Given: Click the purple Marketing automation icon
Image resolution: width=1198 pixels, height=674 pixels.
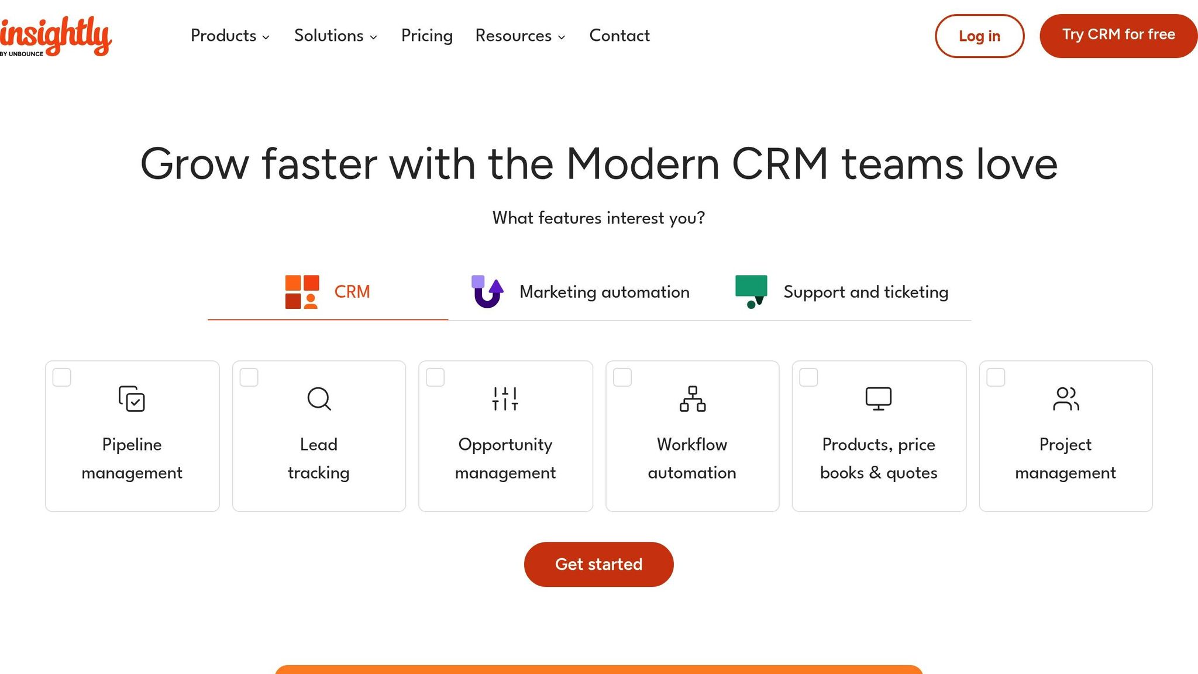Looking at the screenshot, I should [487, 291].
